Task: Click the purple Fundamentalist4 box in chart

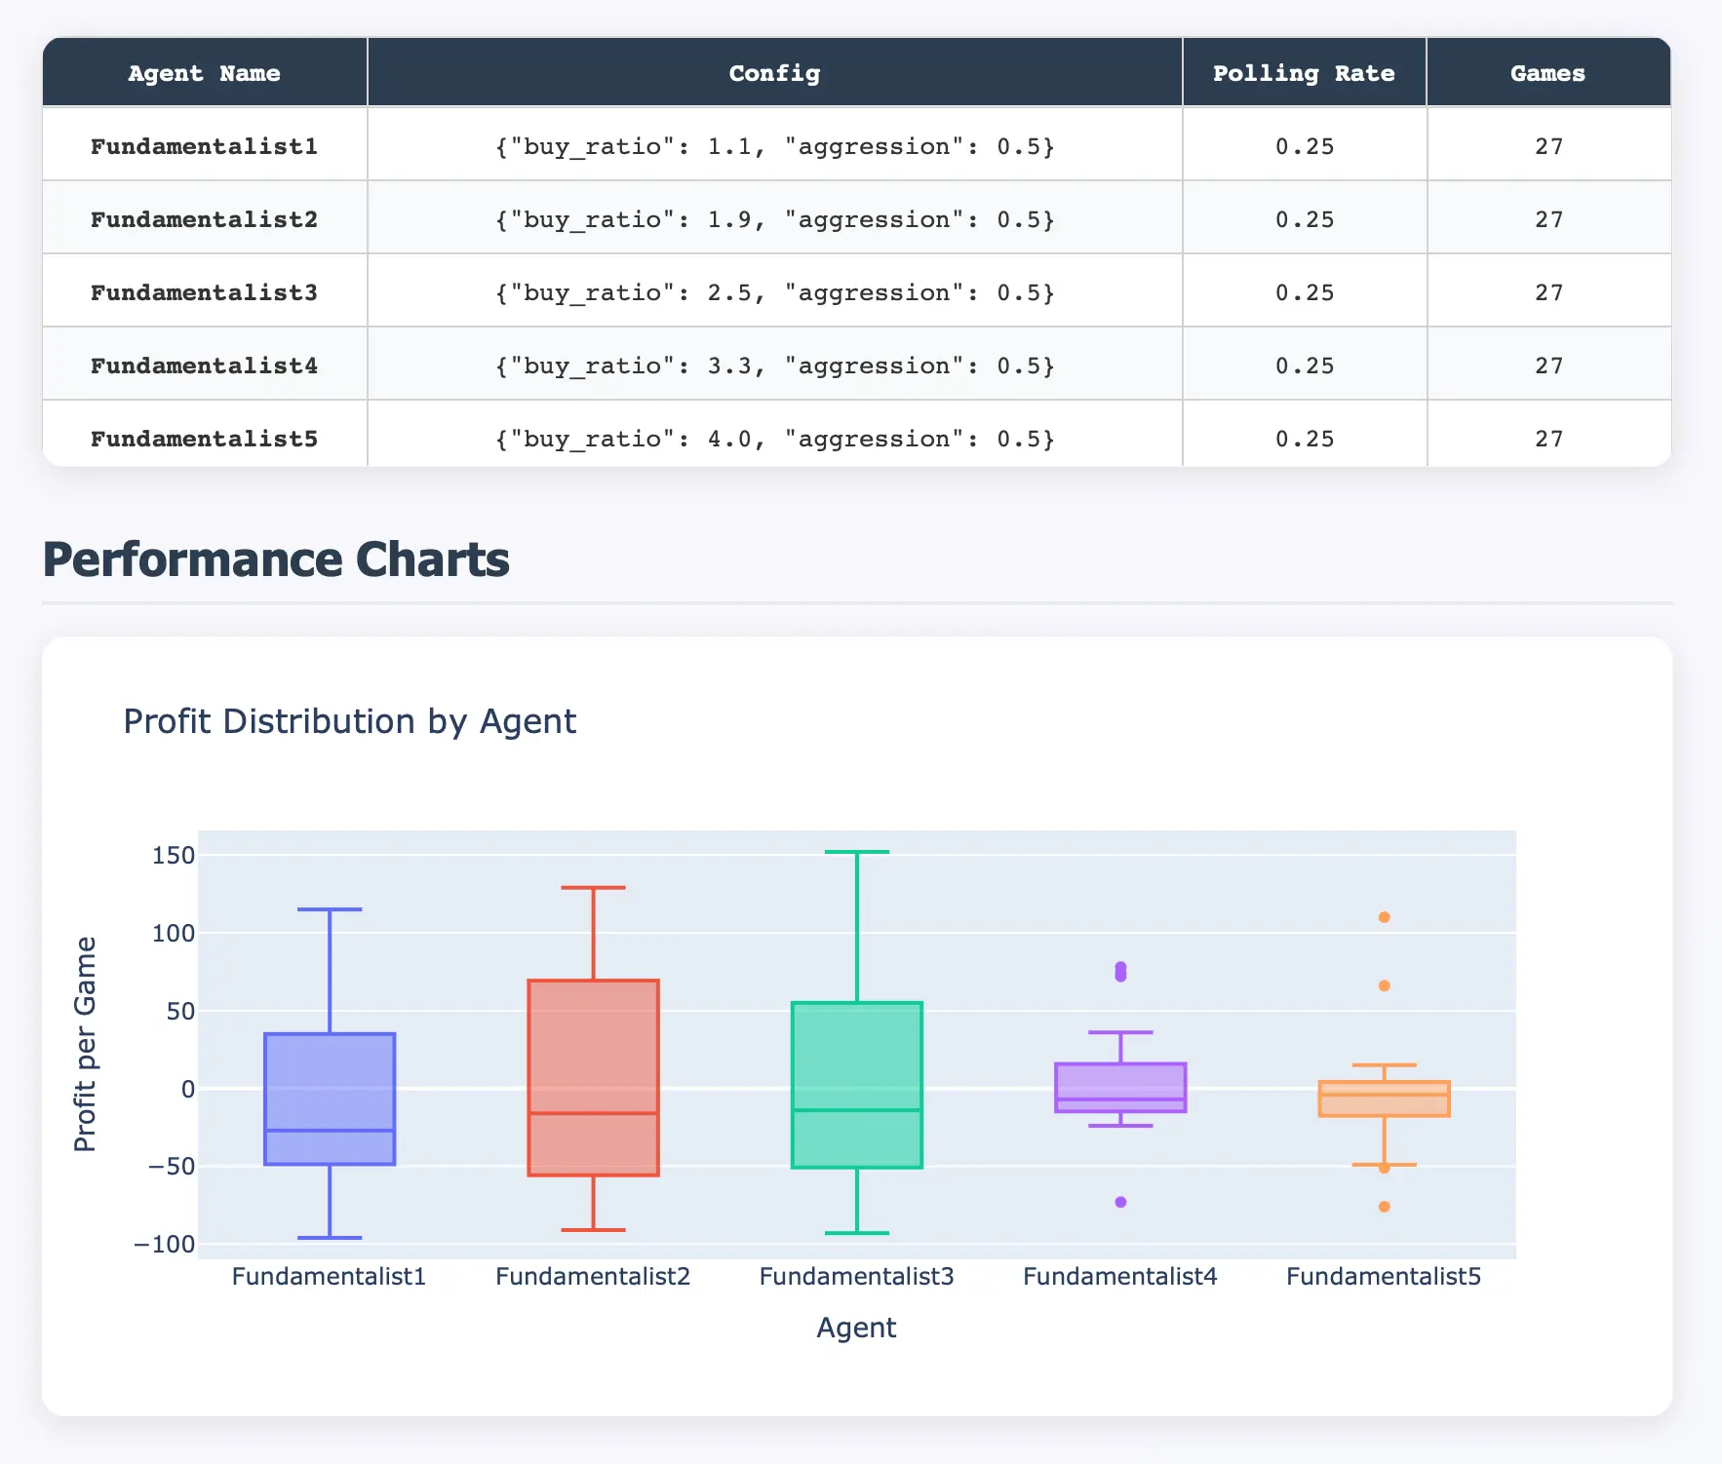Action: (x=1120, y=1082)
